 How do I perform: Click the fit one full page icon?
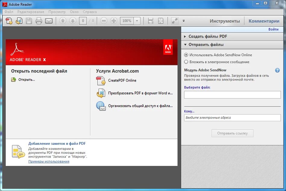pyautogui.click(x=161, y=21)
